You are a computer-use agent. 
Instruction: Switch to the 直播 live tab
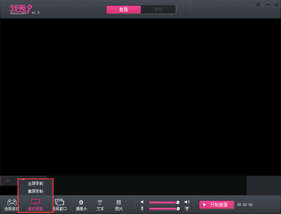click(x=124, y=10)
